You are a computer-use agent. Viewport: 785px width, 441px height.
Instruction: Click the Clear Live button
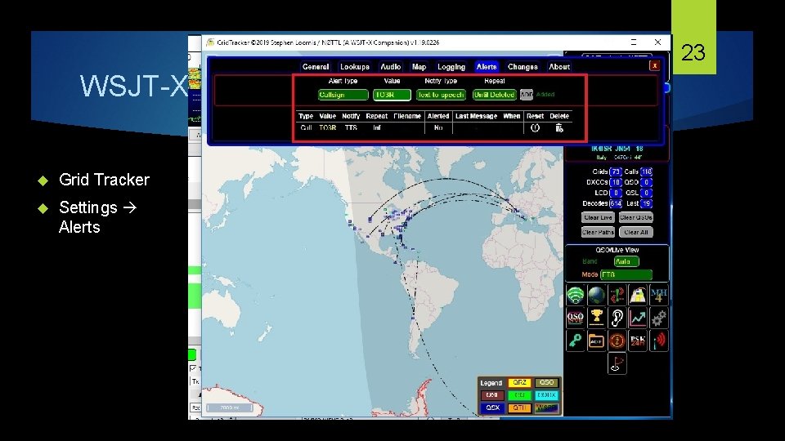(x=598, y=217)
